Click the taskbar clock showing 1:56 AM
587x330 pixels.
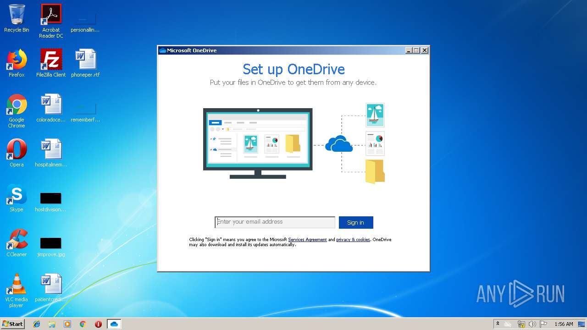(564, 324)
